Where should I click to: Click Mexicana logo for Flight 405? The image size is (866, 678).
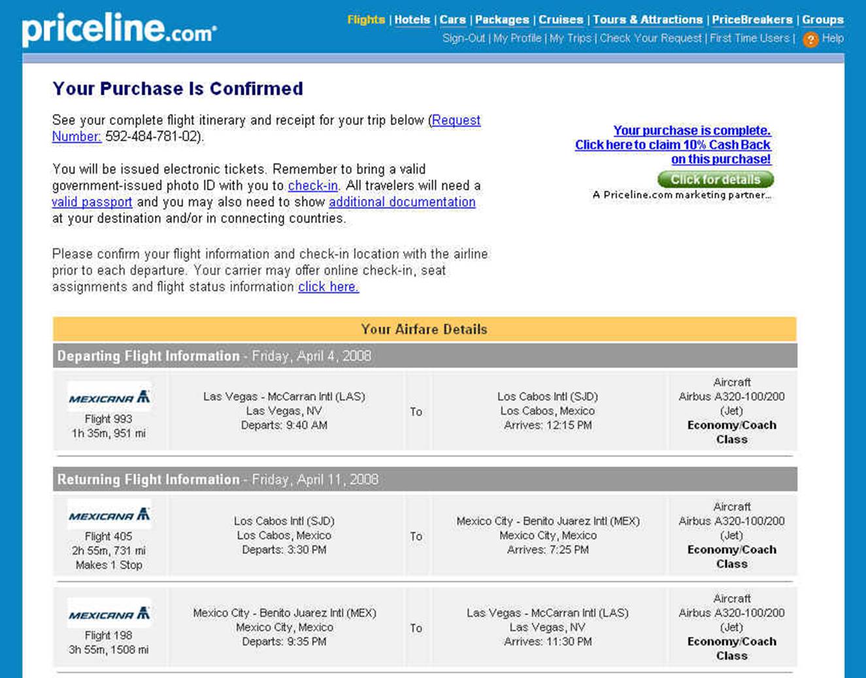109,515
